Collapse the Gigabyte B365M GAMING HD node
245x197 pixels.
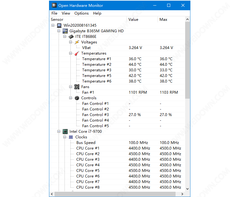point(59,31)
